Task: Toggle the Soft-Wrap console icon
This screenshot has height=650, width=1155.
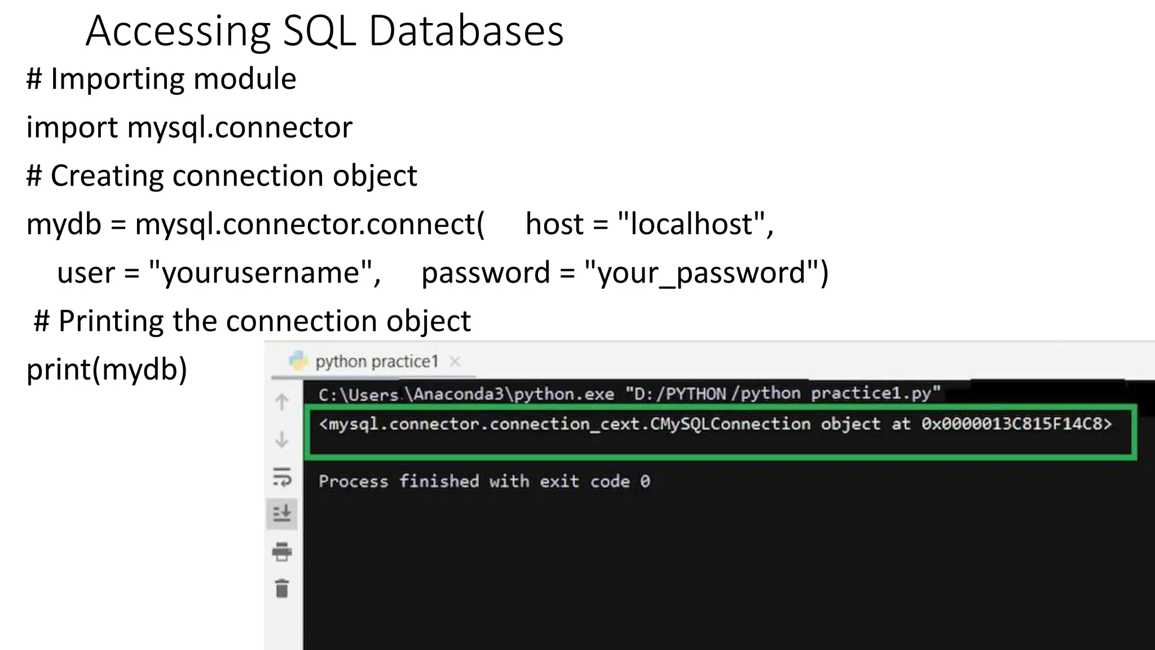Action: 282,477
